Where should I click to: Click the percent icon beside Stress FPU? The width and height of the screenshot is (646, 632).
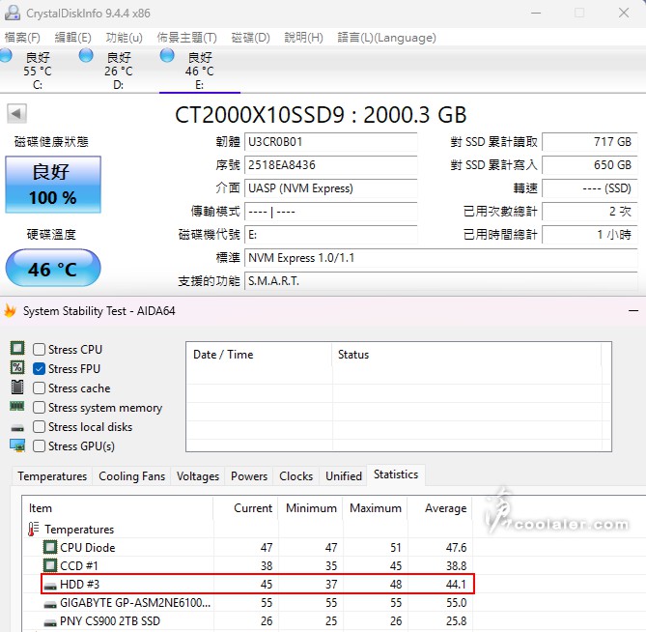pyautogui.click(x=17, y=368)
